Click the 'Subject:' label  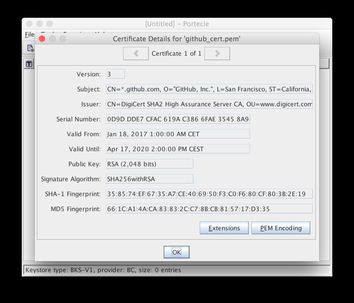pyautogui.click(x=89, y=89)
